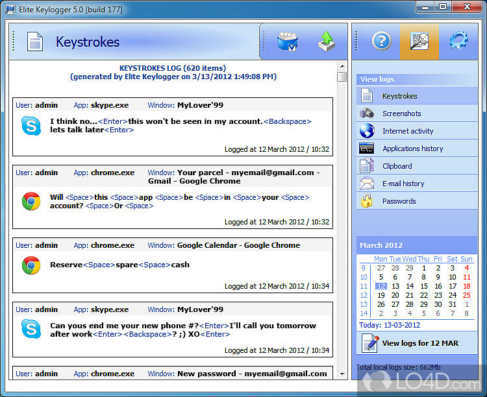Screen dimensions: 487x397
Task: Click the log pane scrollbar thumb
Action: [x=342, y=77]
